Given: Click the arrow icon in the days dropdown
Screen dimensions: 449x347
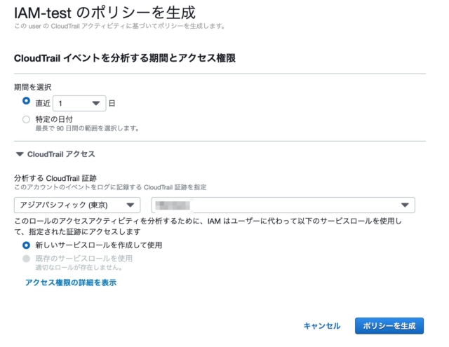Looking at the screenshot, I should (x=96, y=103).
